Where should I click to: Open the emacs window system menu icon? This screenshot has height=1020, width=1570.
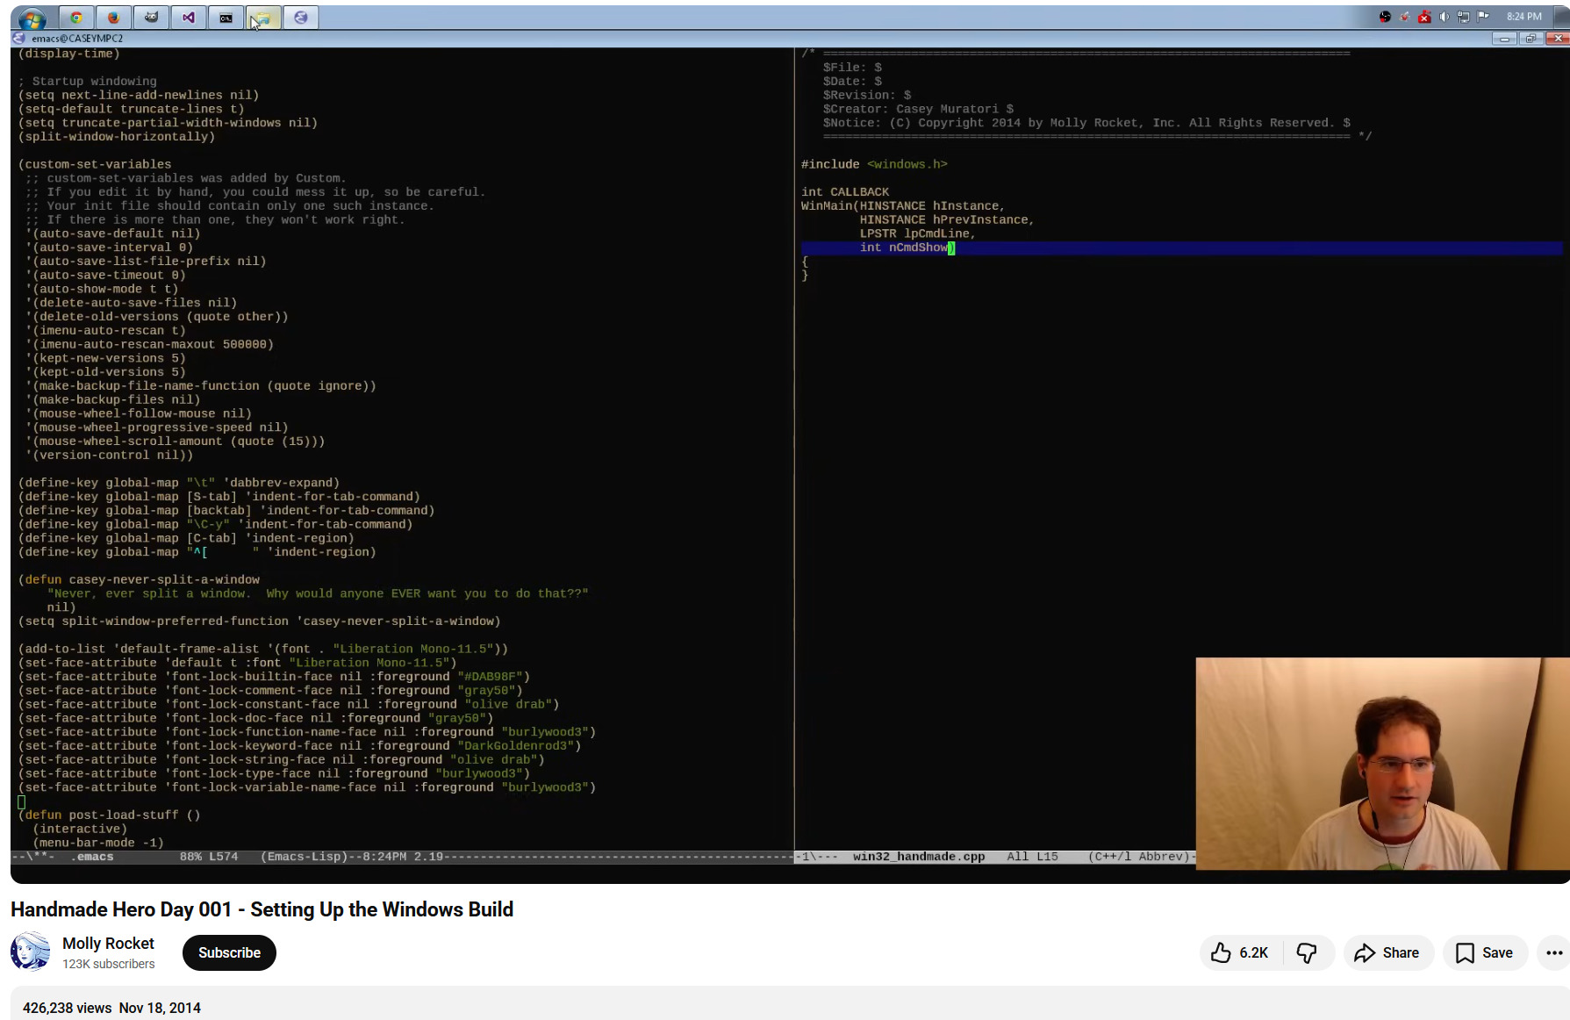tap(19, 39)
